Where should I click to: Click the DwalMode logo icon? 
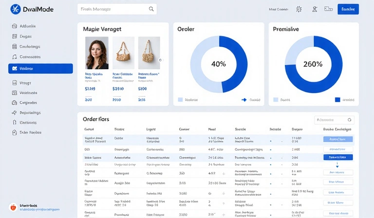[16, 9]
